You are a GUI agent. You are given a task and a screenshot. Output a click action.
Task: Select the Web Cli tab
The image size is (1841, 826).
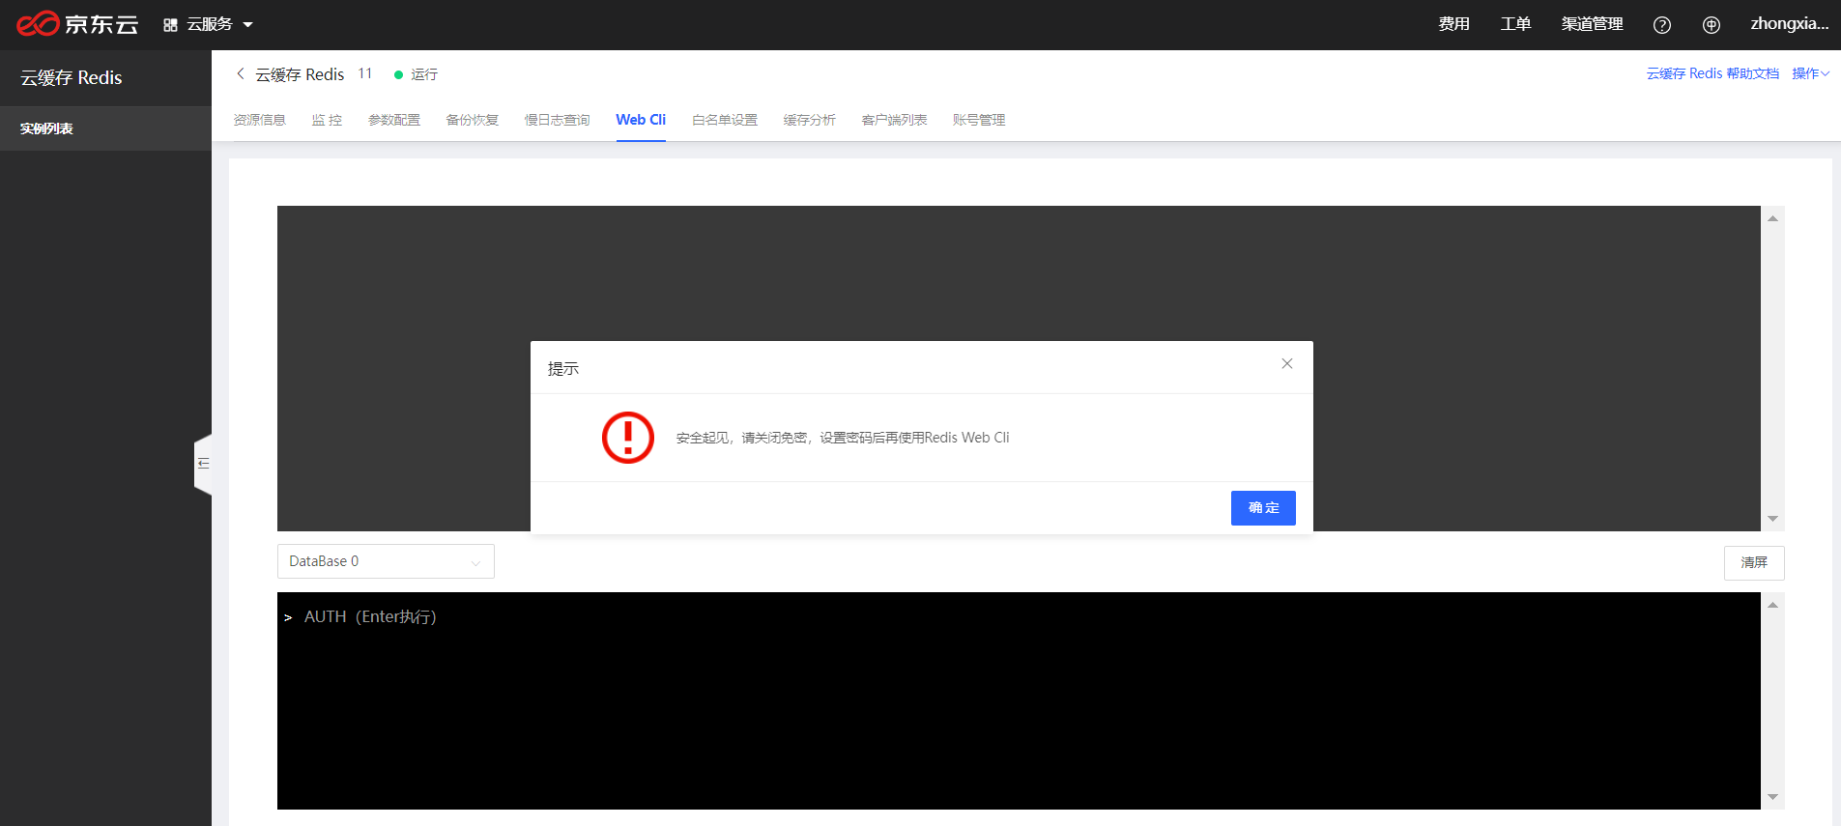point(641,120)
